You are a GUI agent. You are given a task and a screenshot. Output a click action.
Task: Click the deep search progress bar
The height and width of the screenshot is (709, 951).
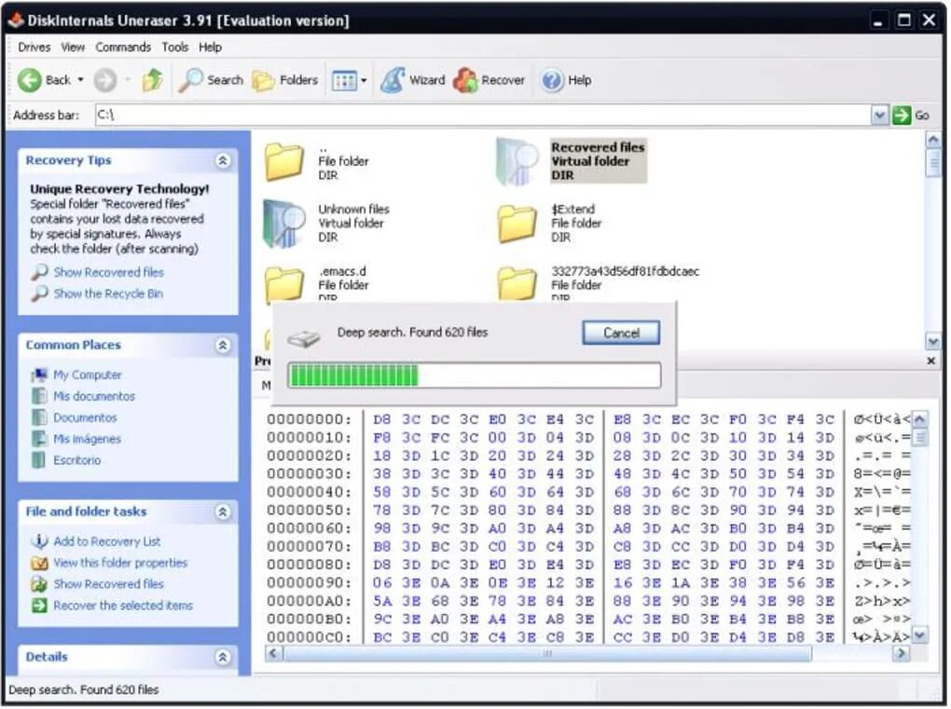(x=475, y=375)
